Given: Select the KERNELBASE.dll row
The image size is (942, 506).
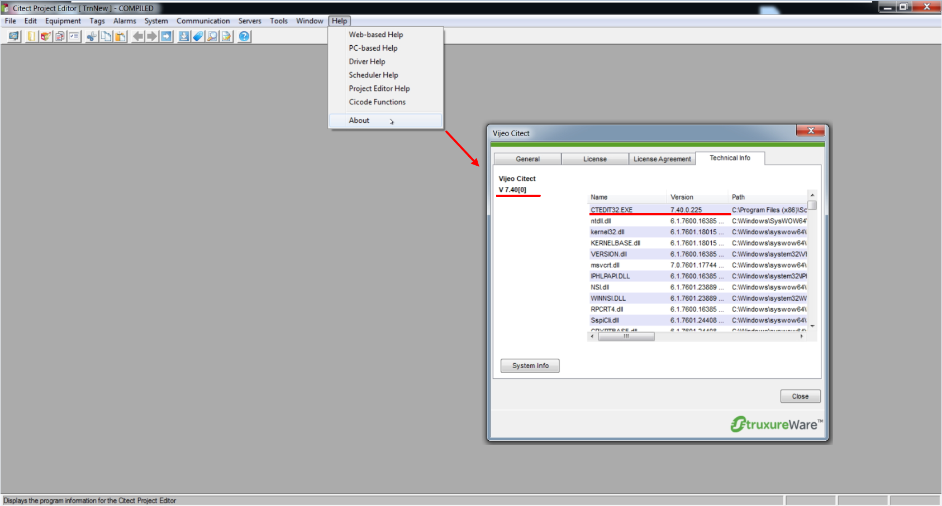Looking at the screenshot, I should (698, 243).
